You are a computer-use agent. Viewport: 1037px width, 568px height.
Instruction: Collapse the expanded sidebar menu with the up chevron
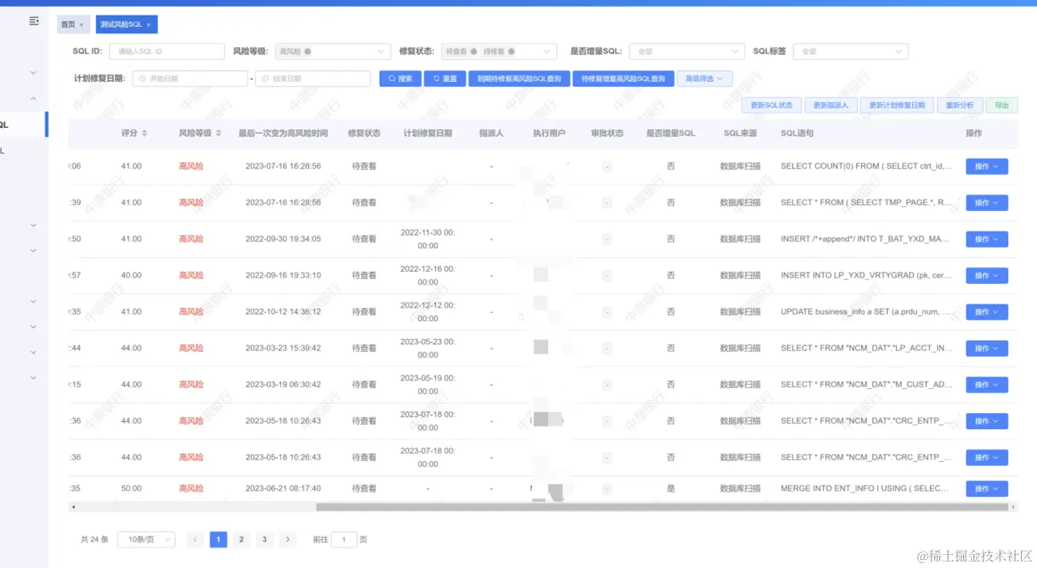(33, 98)
